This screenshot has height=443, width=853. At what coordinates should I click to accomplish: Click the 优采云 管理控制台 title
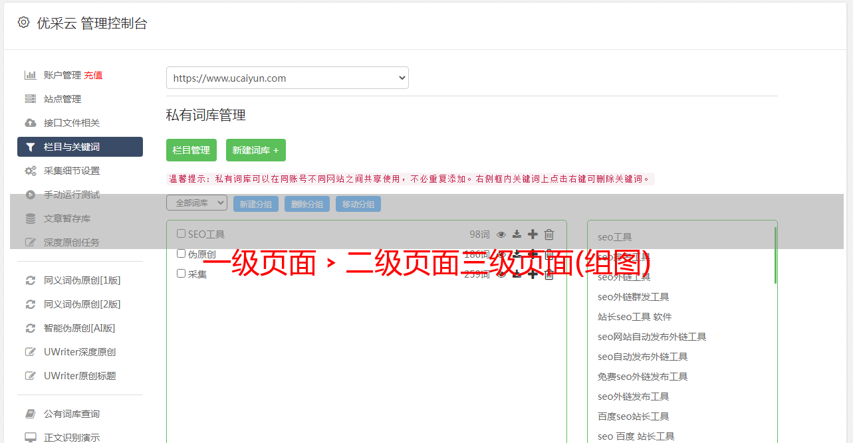(92, 23)
